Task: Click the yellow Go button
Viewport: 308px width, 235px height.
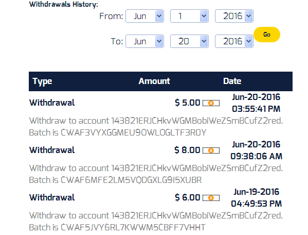Action: pyautogui.click(x=267, y=35)
